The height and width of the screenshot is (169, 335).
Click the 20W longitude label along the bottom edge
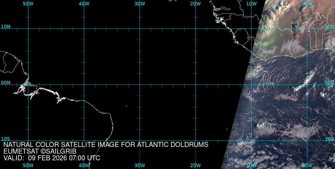click(195, 165)
